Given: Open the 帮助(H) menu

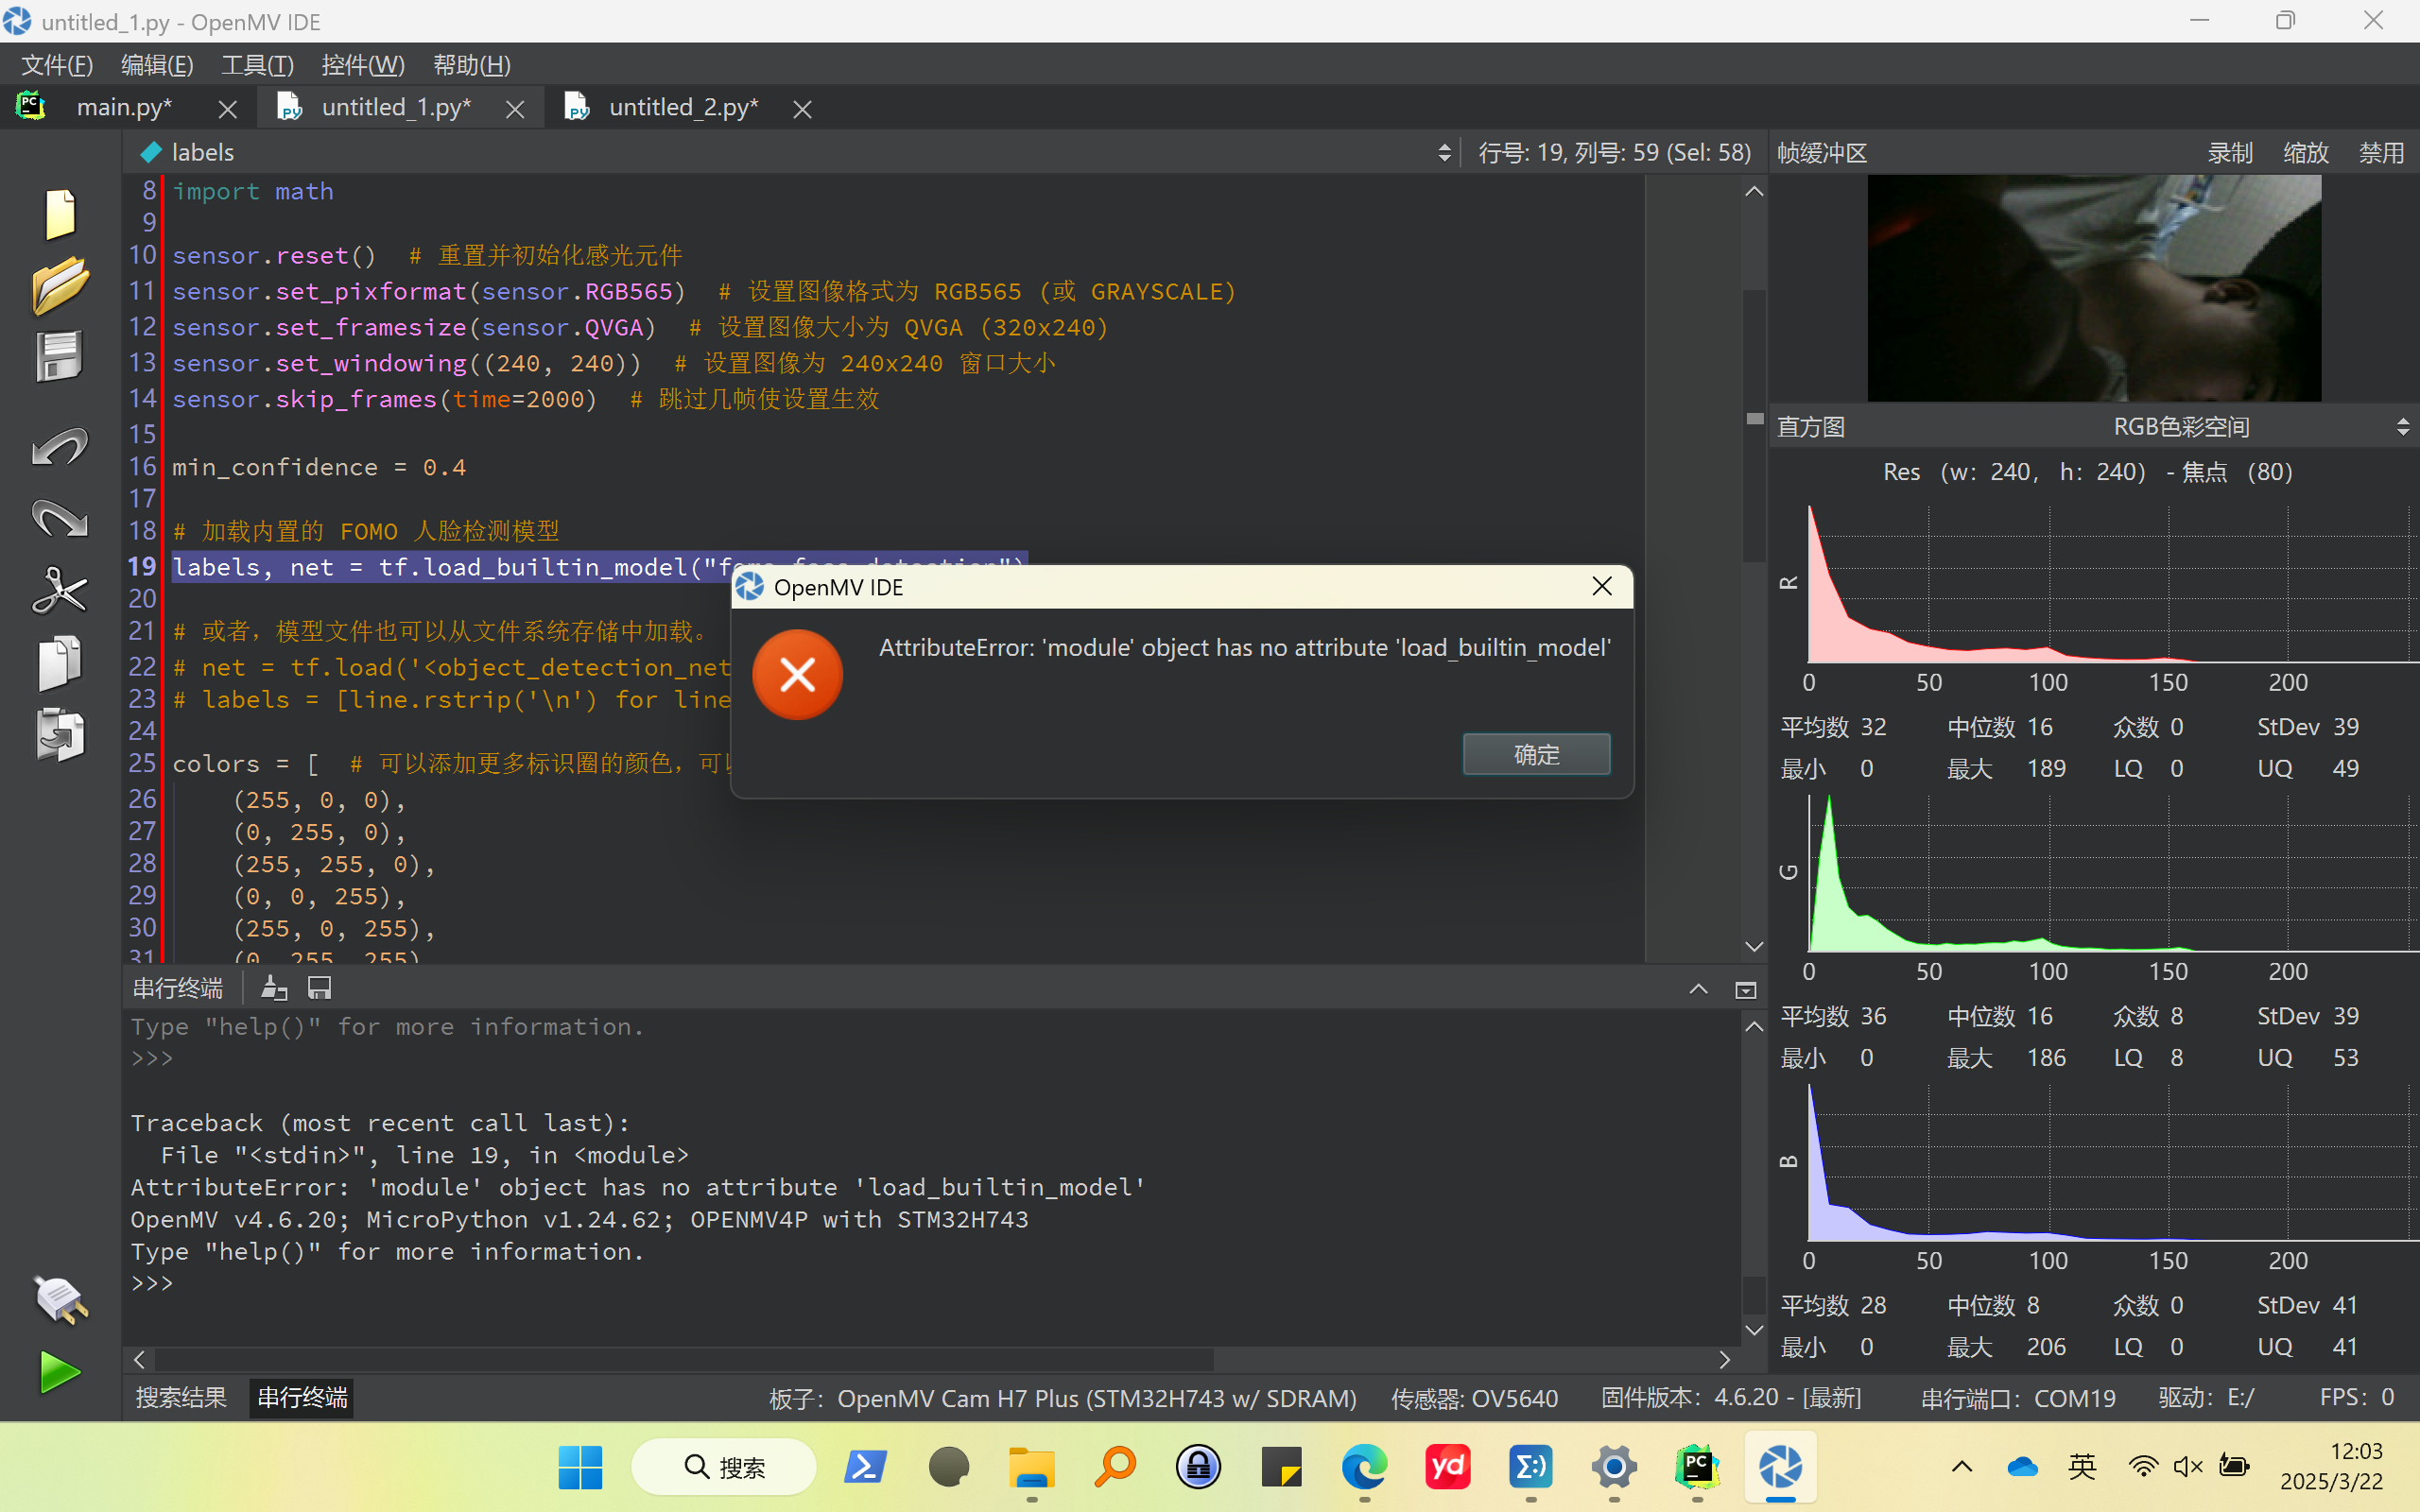Looking at the screenshot, I should pos(471,65).
